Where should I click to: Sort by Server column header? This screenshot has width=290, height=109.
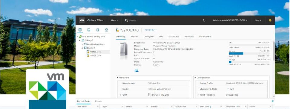point(252,107)
